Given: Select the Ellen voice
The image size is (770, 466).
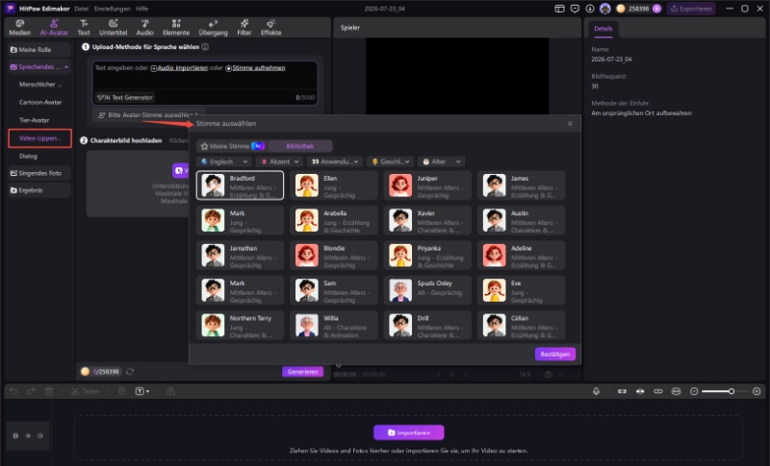Looking at the screenshot, I should pyautogui.click(x=334, y=185).
